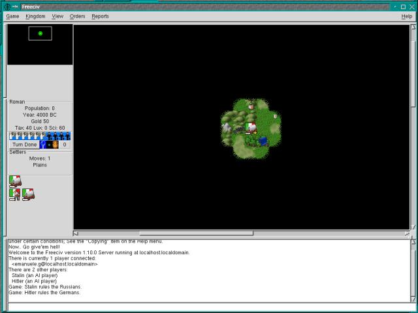Select the Explorer unit icon in side panel

click(x=15, y=194)
